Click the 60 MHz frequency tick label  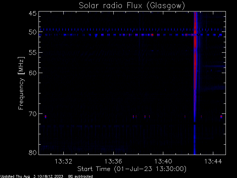coord(33,73)
